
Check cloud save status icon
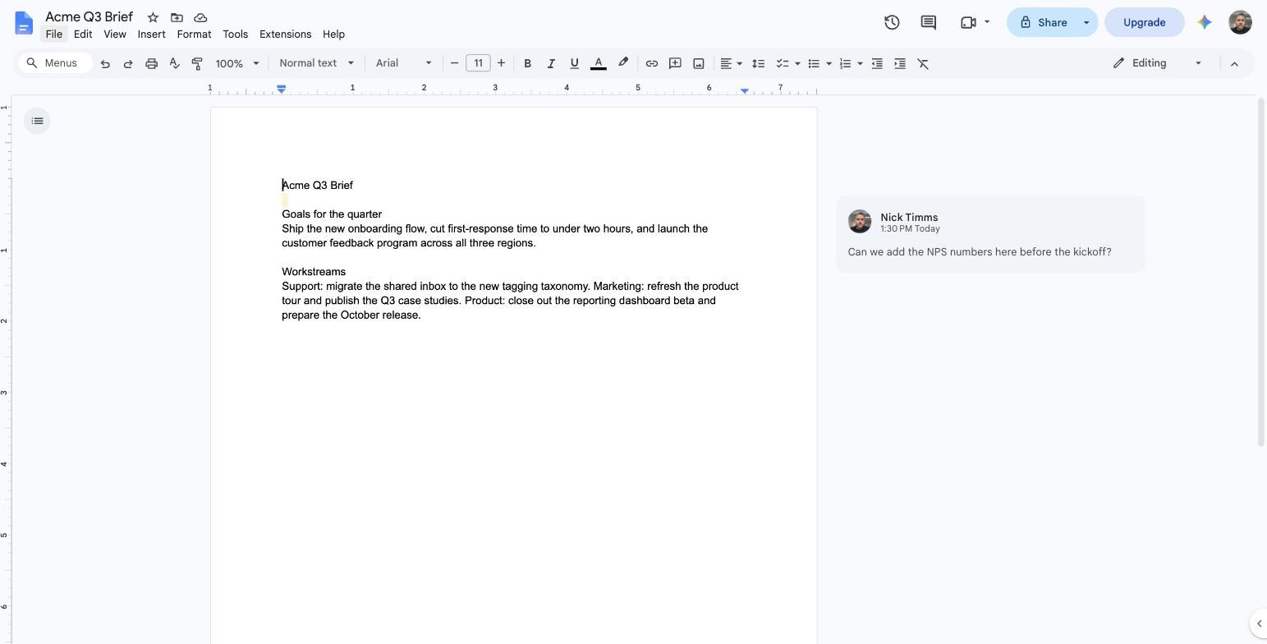[x=200, y=17]
